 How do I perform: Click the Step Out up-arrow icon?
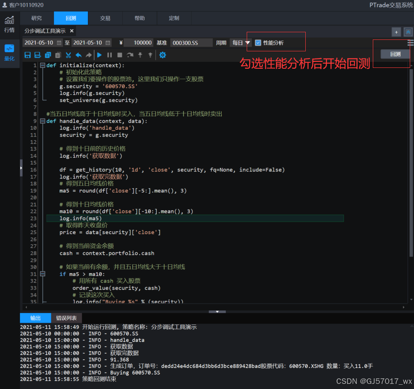coord(150,55)
